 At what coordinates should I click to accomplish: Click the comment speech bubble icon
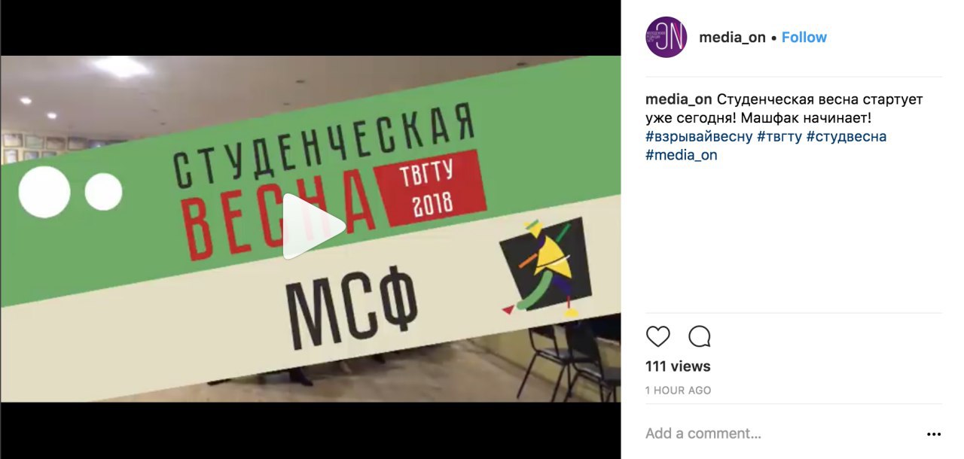coord(700,336)
